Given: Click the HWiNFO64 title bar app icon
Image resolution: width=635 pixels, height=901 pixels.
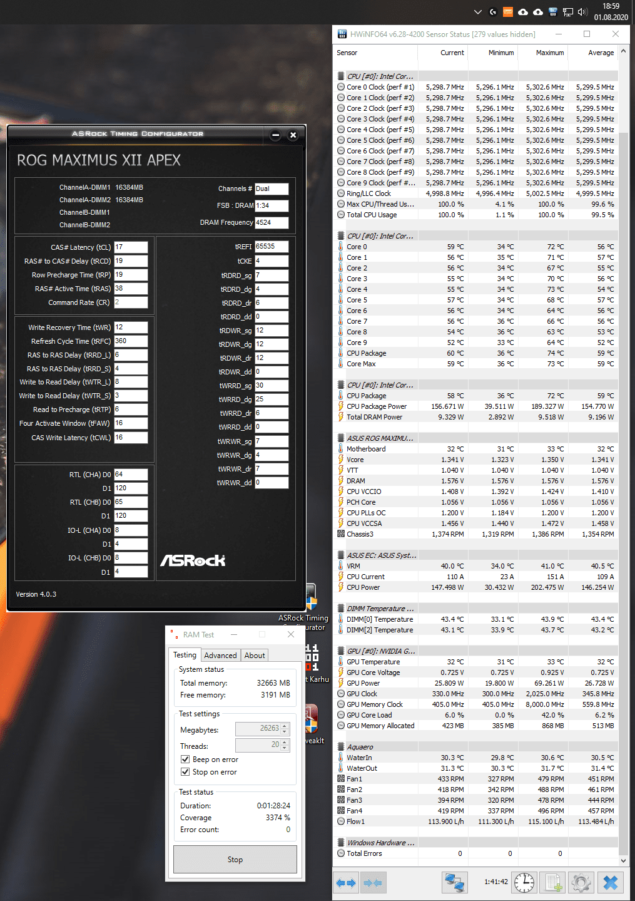Looking at the screenshot, I should [342, 34].
